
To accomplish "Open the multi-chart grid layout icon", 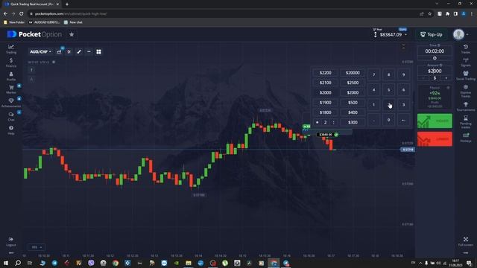I will point(98,51).
